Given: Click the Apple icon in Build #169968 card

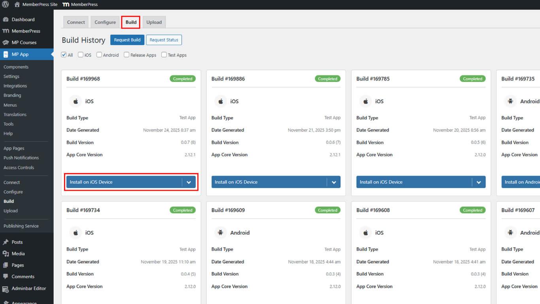Looking at the screenshot, I should (x=76, y=101).
